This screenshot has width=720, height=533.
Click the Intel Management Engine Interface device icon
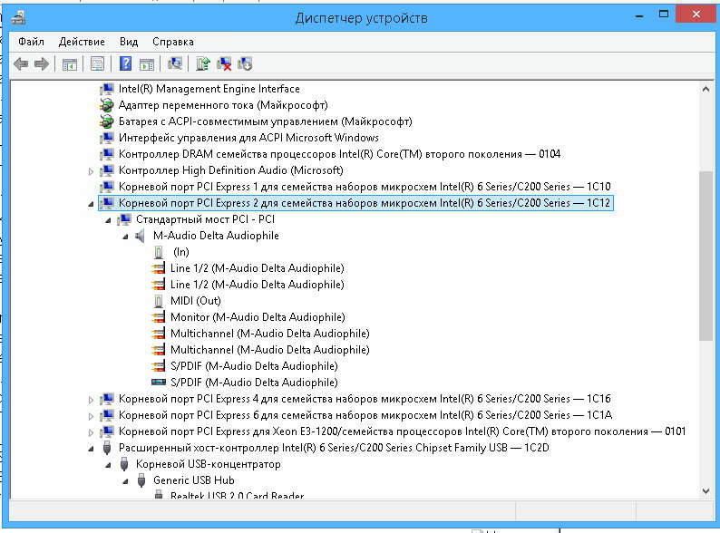click(107, 89)
